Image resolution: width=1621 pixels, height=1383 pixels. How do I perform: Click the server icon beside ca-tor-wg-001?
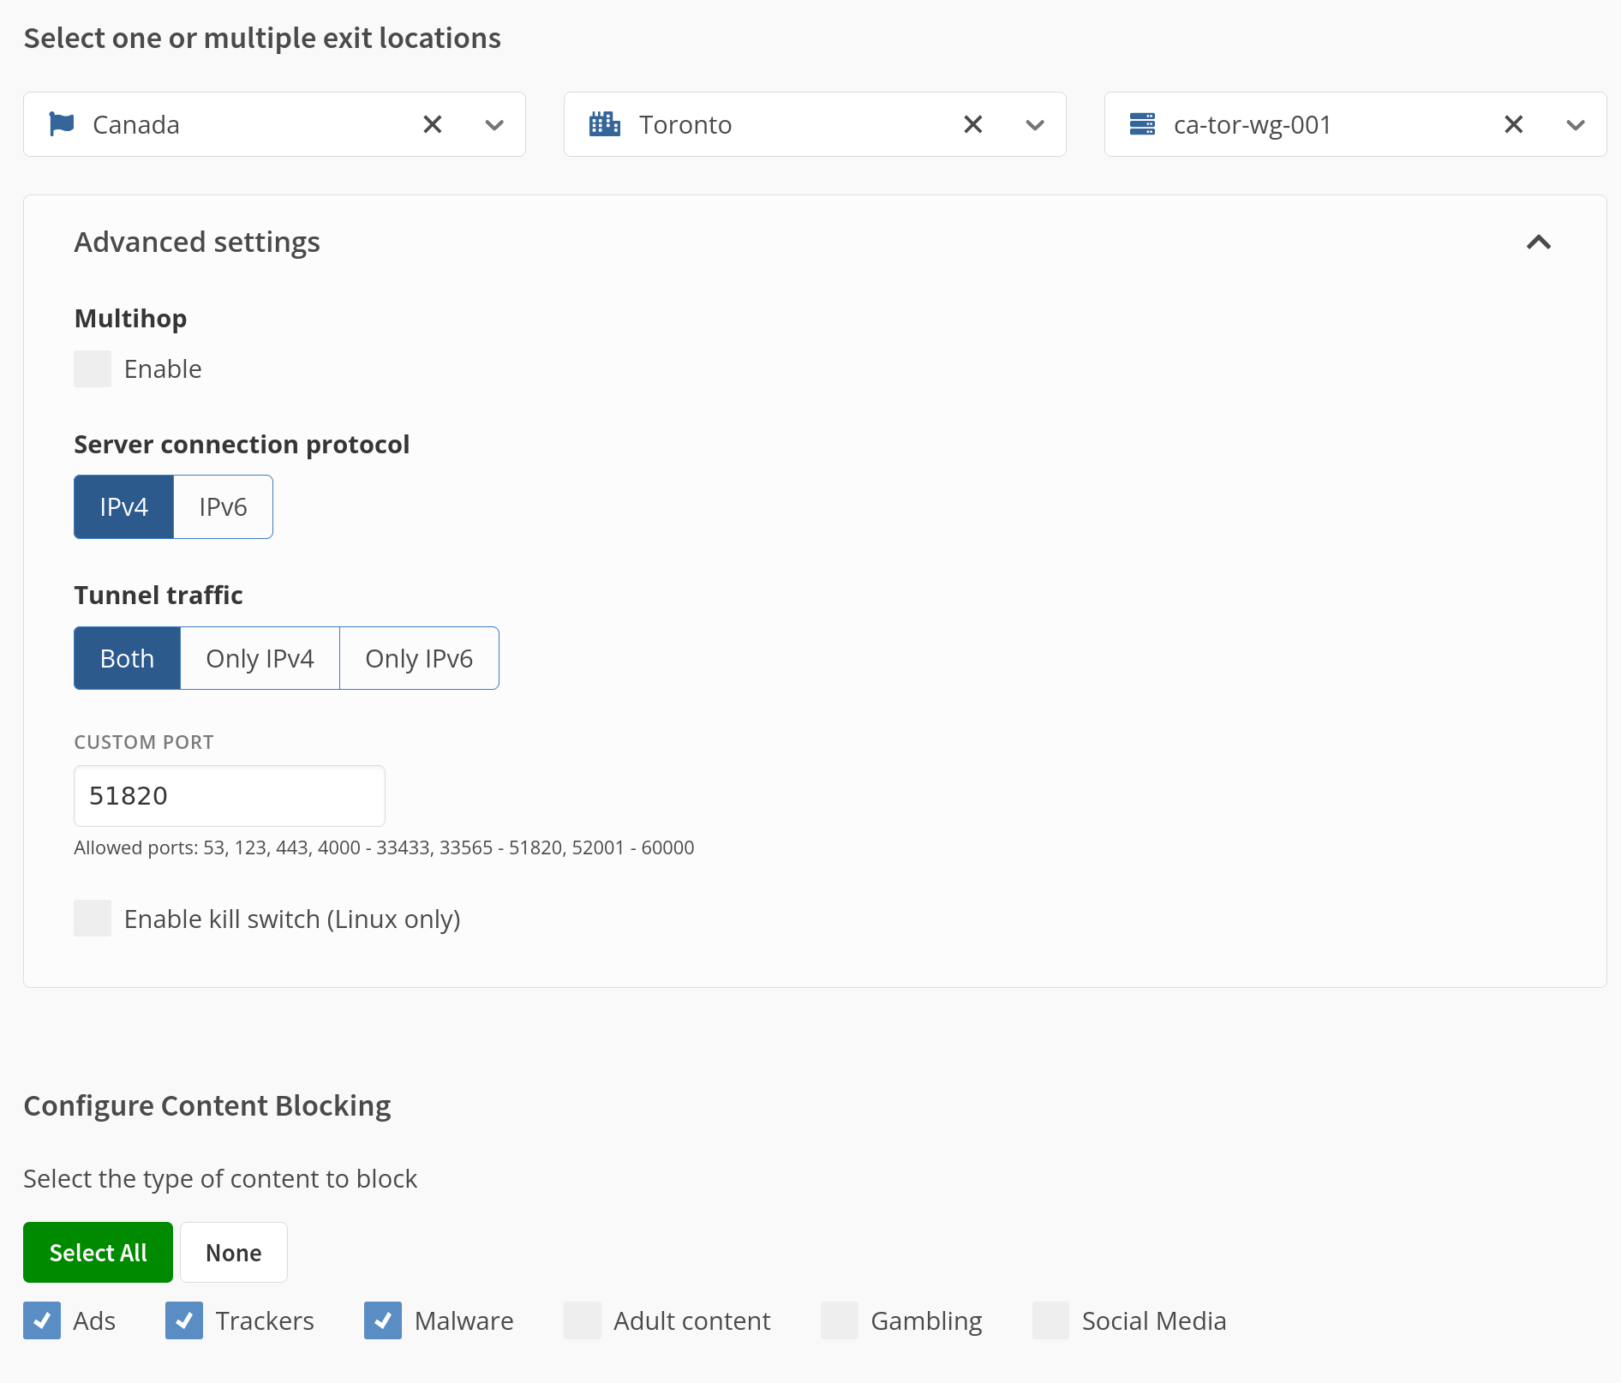click(1143, 124)
